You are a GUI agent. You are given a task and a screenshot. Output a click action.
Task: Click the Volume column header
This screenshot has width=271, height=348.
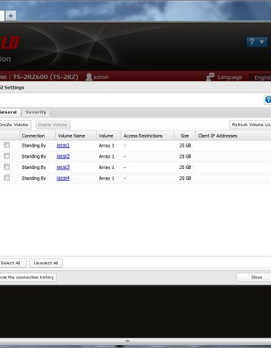tap(108, 136)
